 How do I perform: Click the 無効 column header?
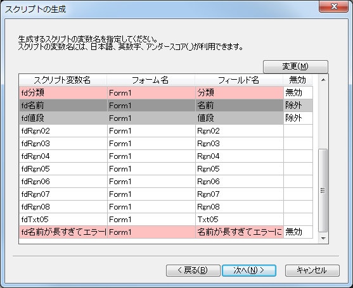pos(298,80)
